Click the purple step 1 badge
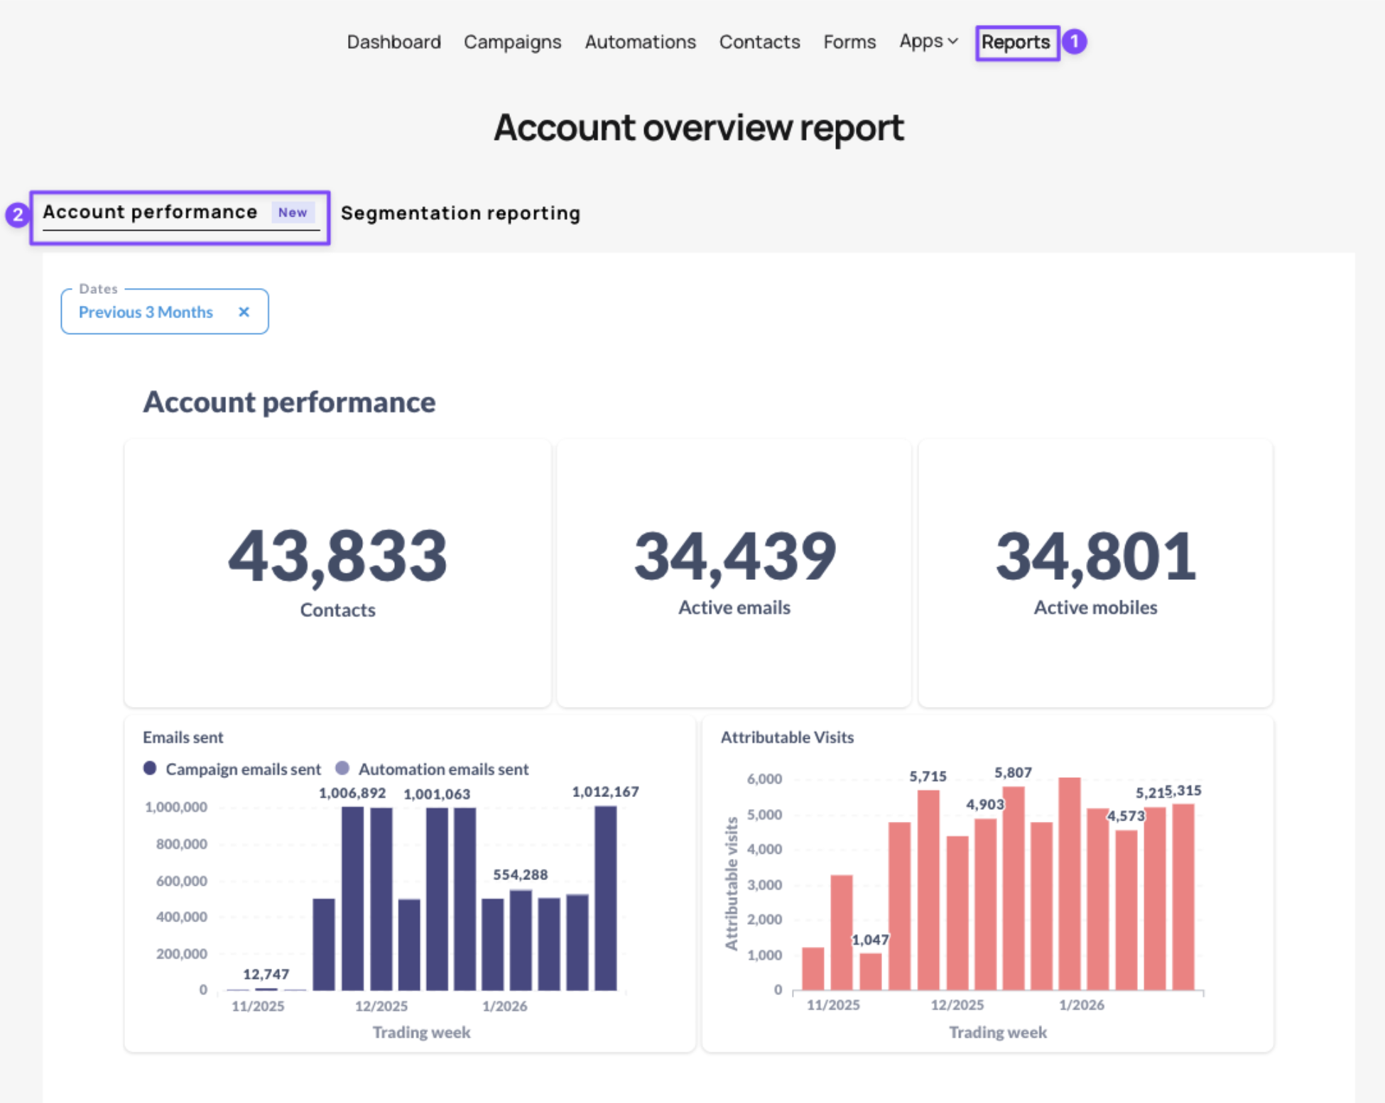 tap(1075, 41)
